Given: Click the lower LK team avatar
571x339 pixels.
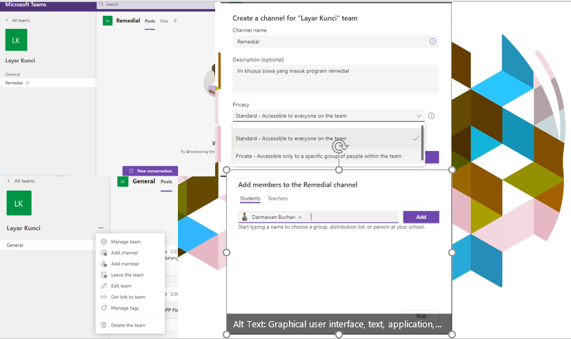Looking at the screenshot, I should point(19,203).
